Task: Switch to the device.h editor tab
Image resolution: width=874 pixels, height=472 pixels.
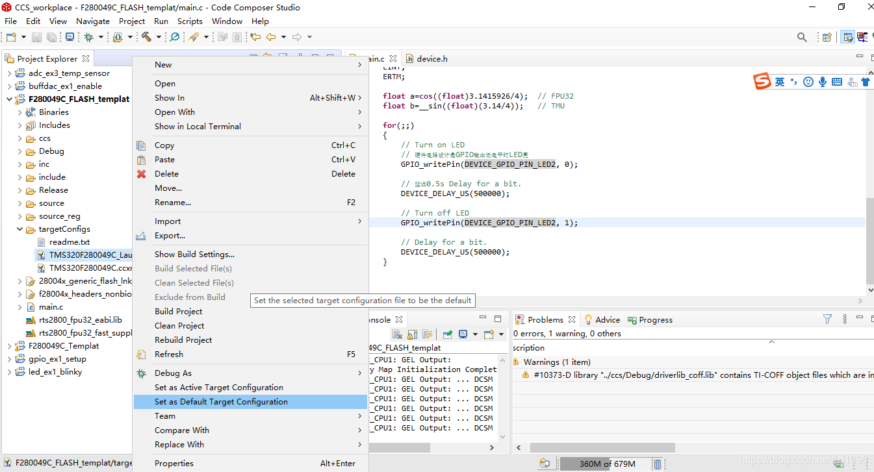Action: coord(426,58)
